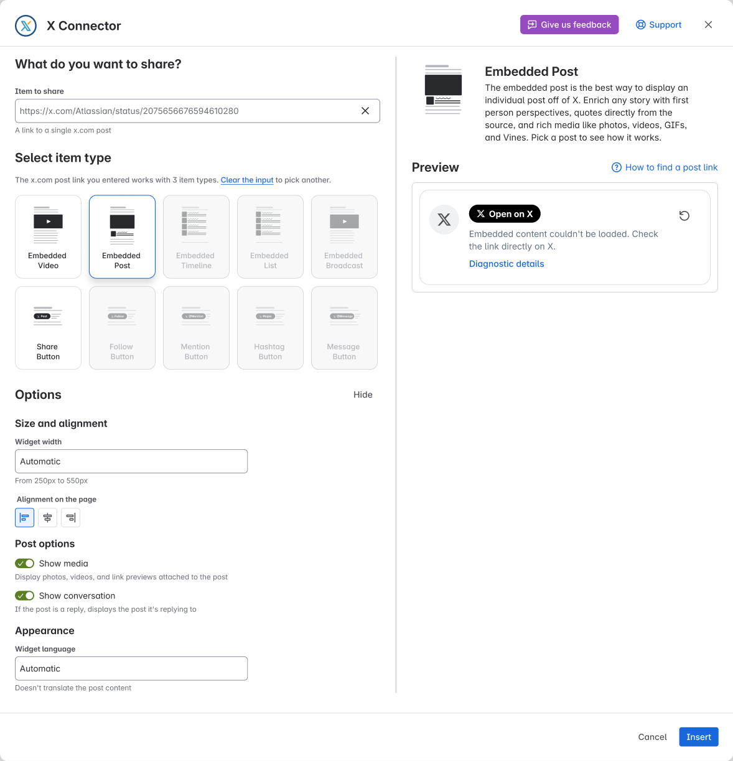Toggle the Show conversation switch
Image resolution: width=733 pixels, height=761 pixels.
pyautogui.click(x=25, y=595)
